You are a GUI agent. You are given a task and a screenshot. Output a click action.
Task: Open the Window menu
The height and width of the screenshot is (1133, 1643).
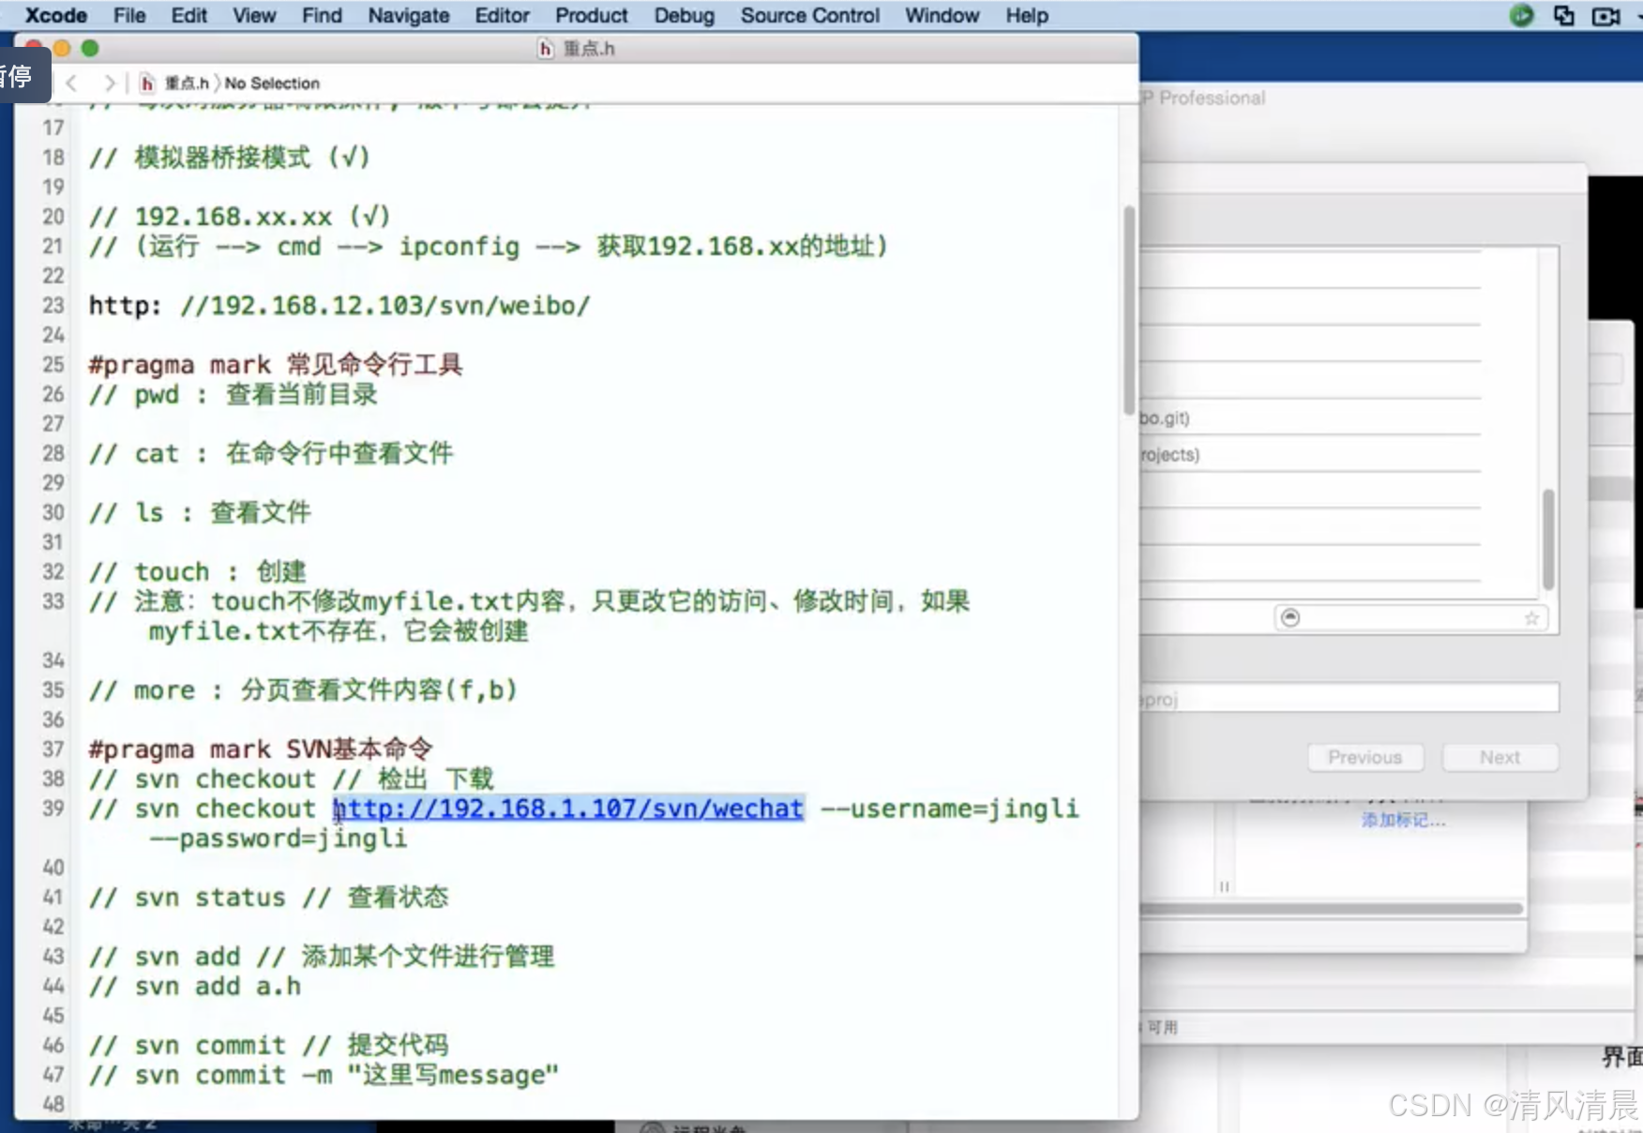click(942, 15)
